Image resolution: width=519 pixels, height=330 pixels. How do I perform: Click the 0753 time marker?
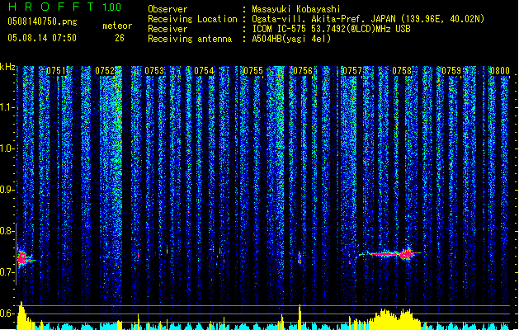tap(154, 71)
